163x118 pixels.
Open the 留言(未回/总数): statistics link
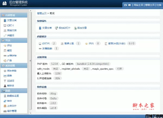click(x=117, y=43)
